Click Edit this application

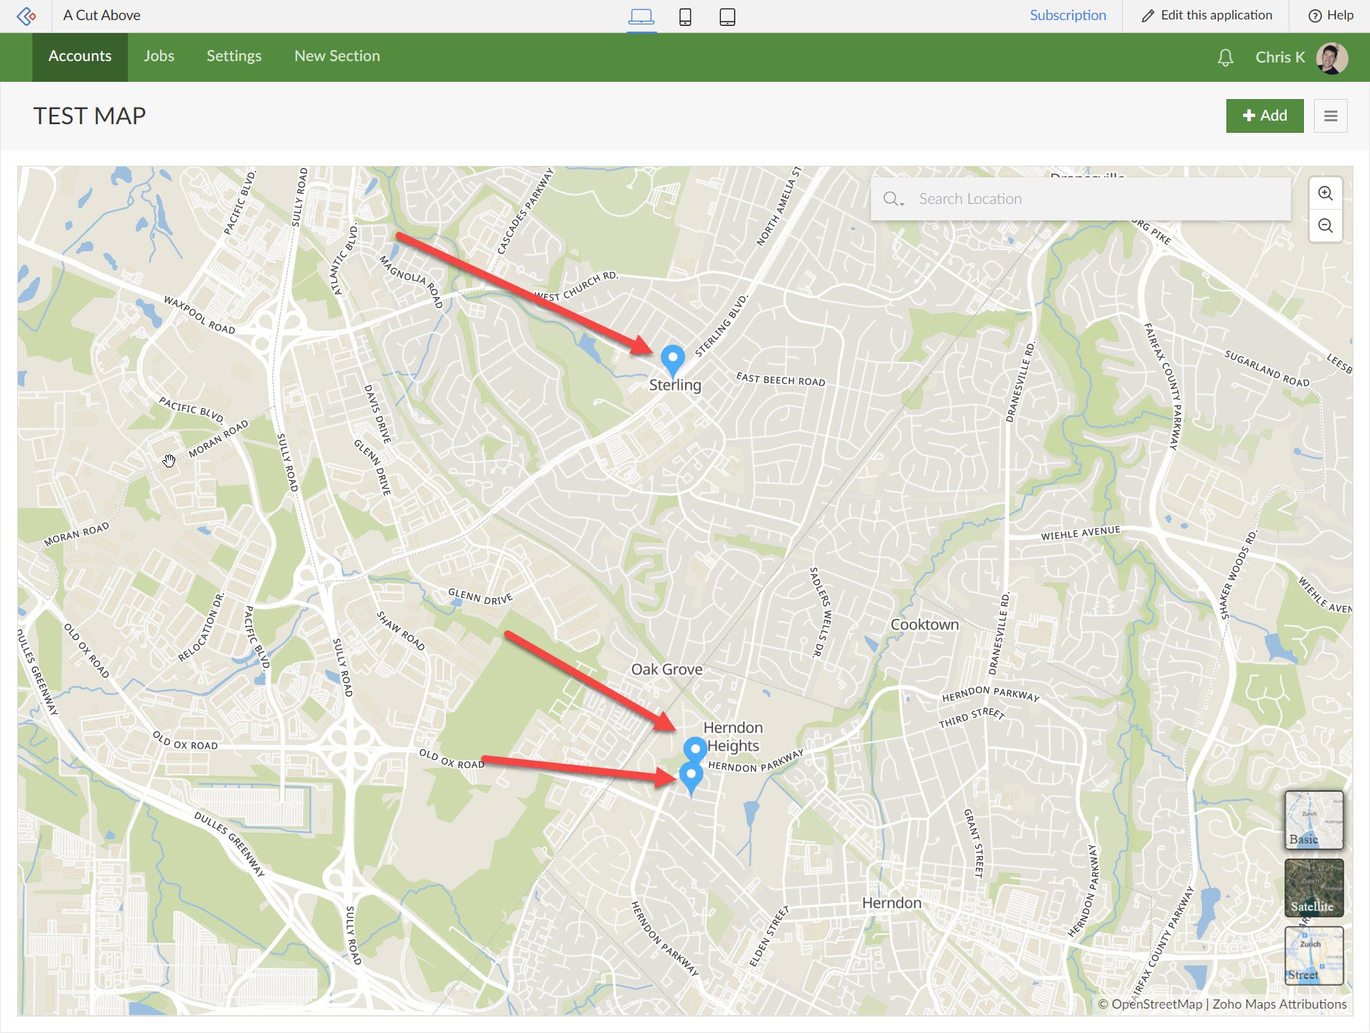click(x=1206, y=15)
